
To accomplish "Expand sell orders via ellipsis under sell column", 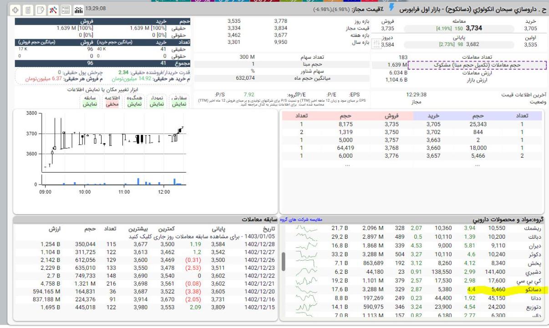I will (x=347, y=166).
